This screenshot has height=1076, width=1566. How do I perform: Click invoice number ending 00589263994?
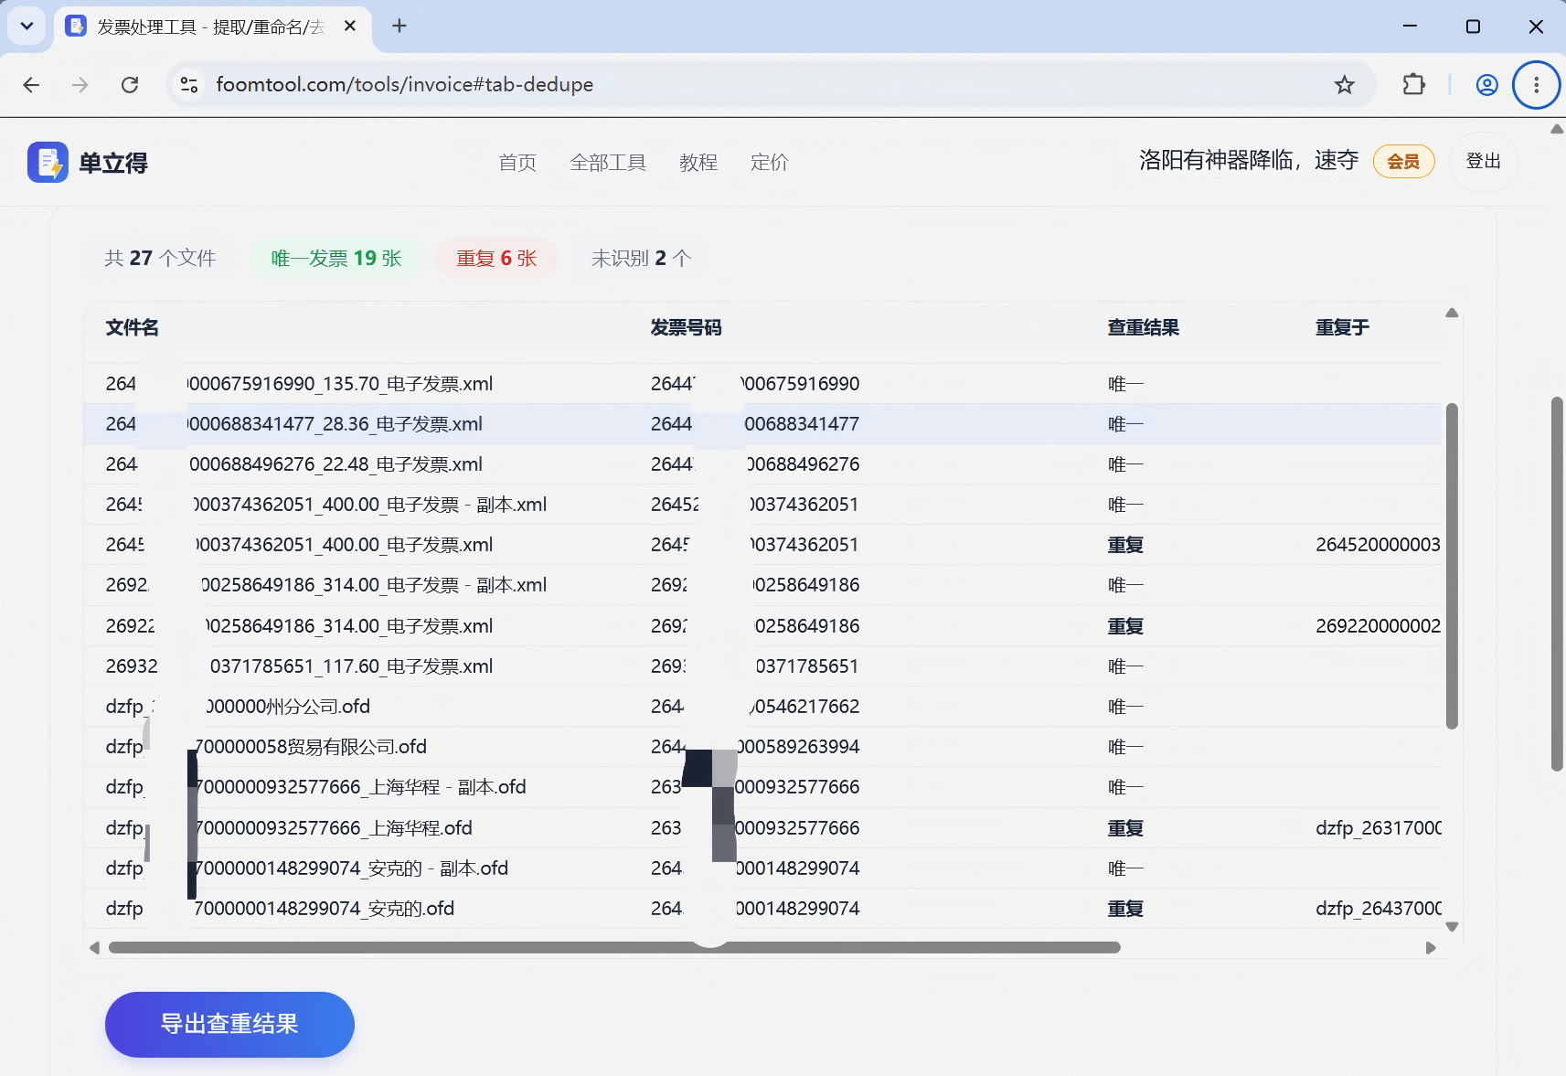(x=755, y=747)
